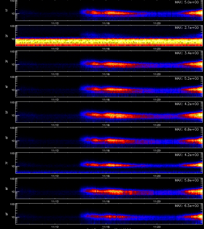Select the MAX: 3.4e+00 readout
The height and width of the screenshot is (229, 204).
pyautogui.click(x=187, y=53)
